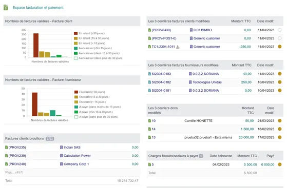Open supplier invoice SI2304-0183

coord(161,74)
